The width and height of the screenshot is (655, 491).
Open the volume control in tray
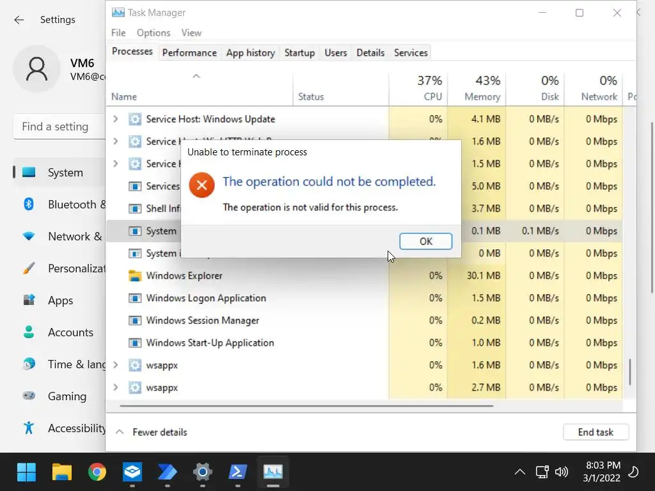click(x=562, y=472)
